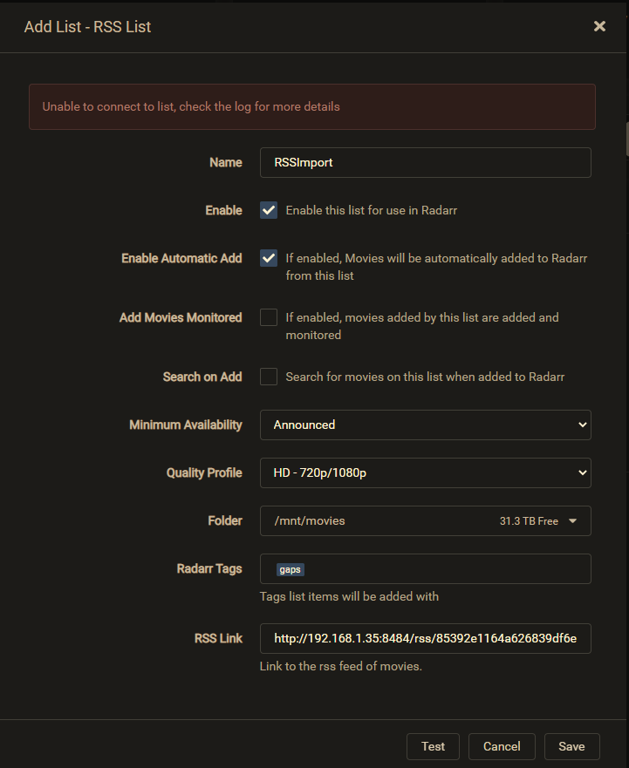Viewport: 629px width, 768px height.
Task: Open the Quality Profile dropdown
Action: (x=425, y=472)
